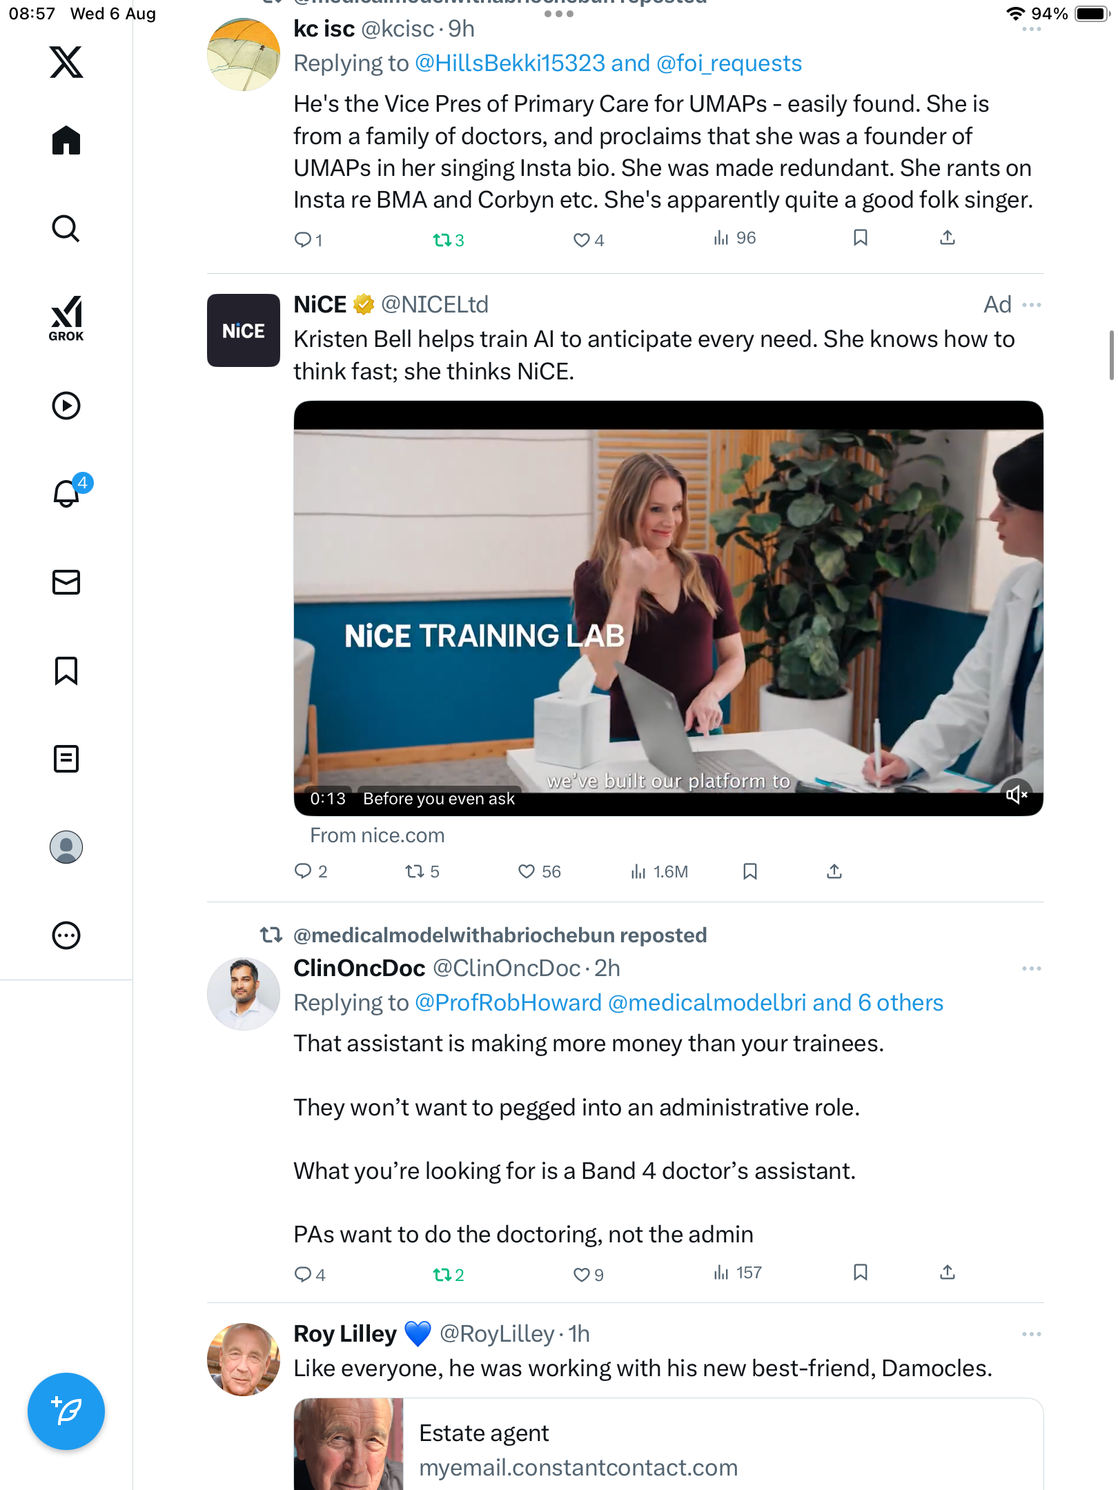
Task: Compose a new post
Action: (x=66, y=1411)
